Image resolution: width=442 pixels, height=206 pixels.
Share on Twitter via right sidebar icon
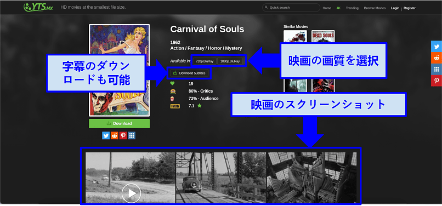[x=437, y=47]
